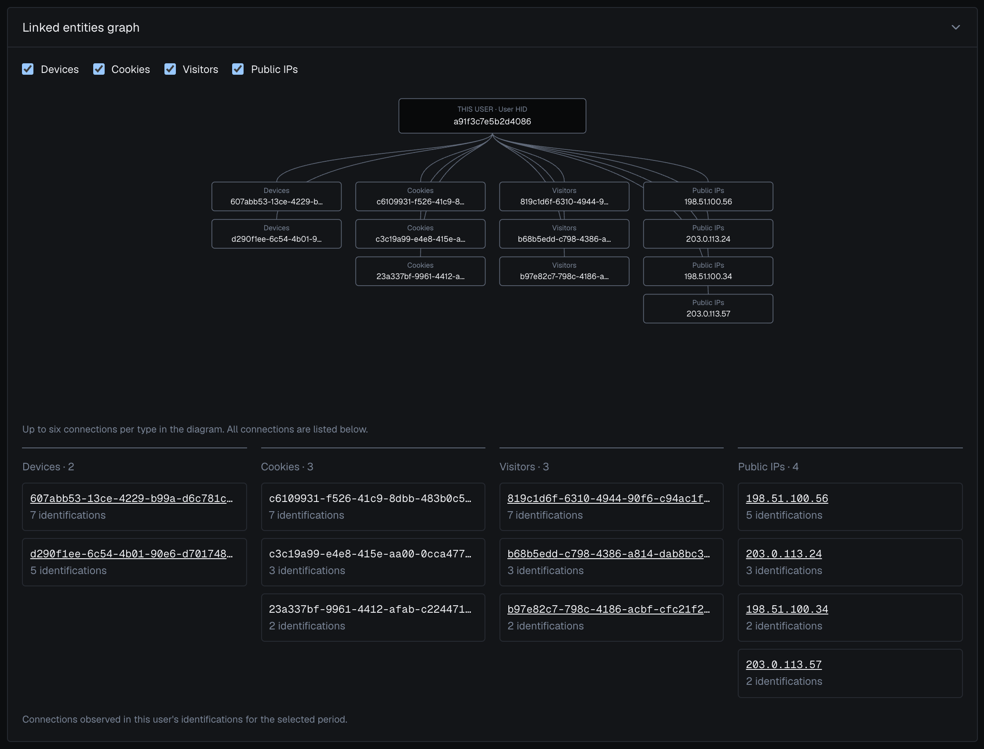The width and height of the screenshot is (984, 749).
Task: Select cookie text 23a337bf-9961-4412-afab in list
Action: point(370,609)
